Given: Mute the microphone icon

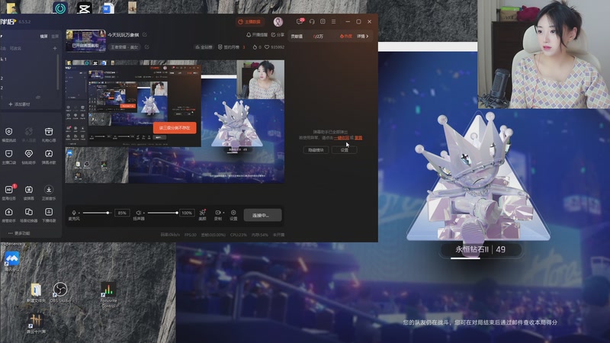Looking at the screenshot, I should pyautogui.click(x=74, y=213).
